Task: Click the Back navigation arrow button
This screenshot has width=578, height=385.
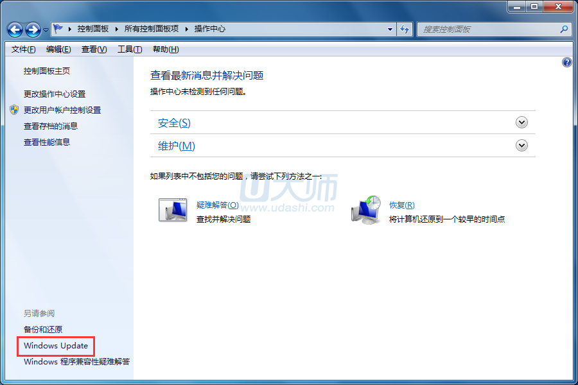Action: pos(15,30)
